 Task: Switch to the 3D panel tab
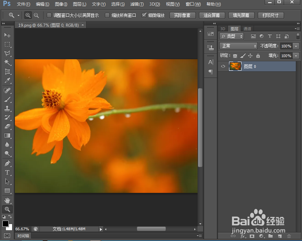click(223, 29)
